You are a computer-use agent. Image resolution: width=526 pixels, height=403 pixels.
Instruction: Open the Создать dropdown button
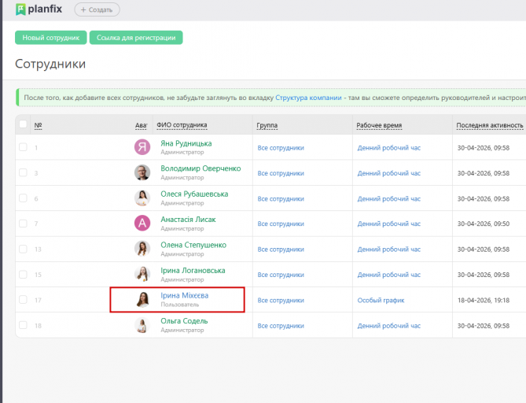coord(97,9)
